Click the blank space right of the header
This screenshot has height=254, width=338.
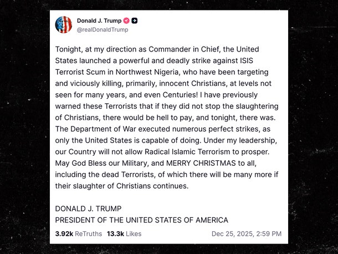(222, 25)
